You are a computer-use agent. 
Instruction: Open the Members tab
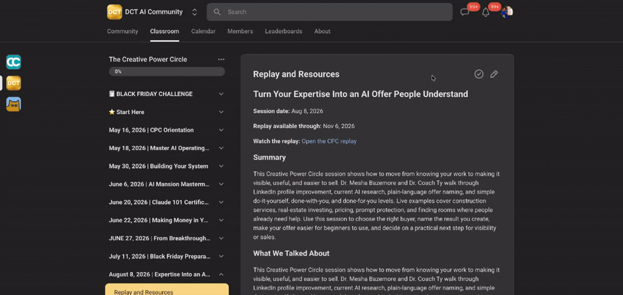click(x=240, y=32)
